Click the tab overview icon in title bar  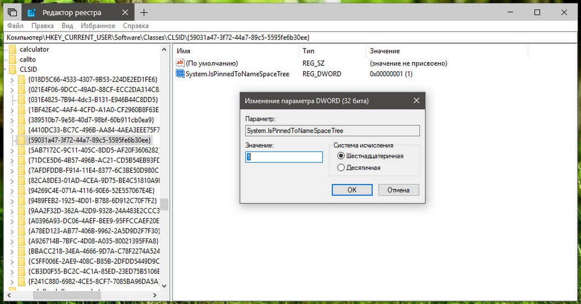click(12, 13)
